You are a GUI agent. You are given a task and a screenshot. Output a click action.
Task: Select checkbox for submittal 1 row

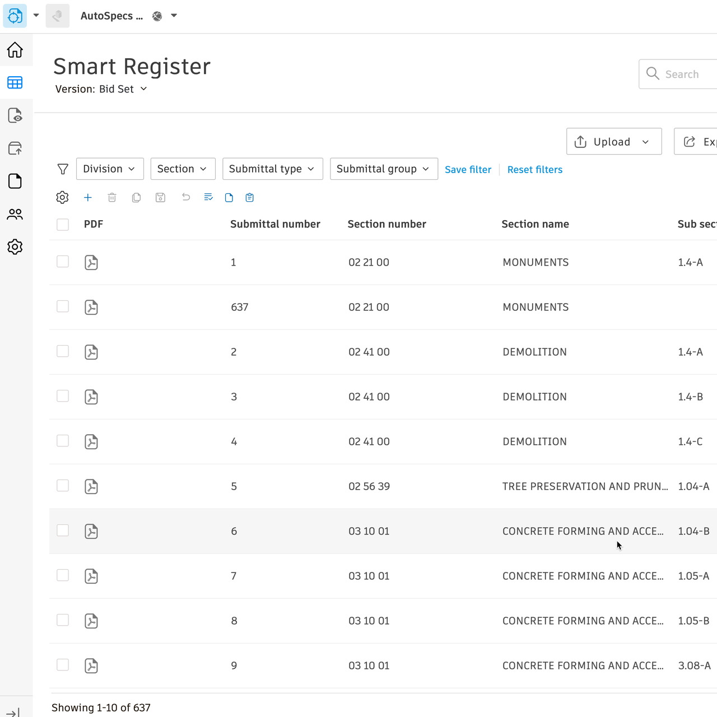pyautogui.click(x=63, y=262)
